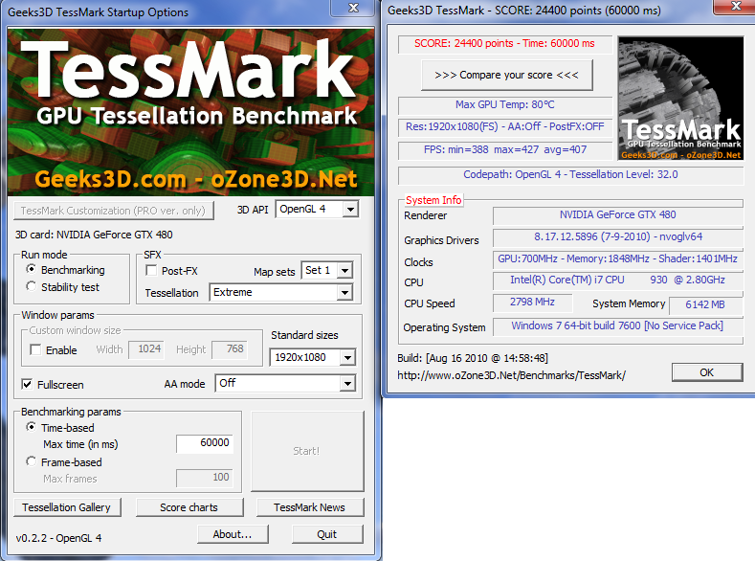Click the 3D card: NVIDIA GeForce GTX 480 label
Image resolution: width=755 pixels, height=561 pixels.
pyautogui.click(x=94, y=235)
